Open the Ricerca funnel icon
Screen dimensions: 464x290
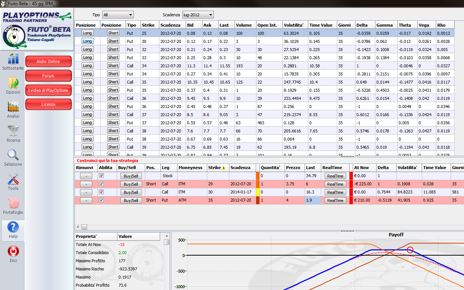pyautogui.click(x=13, y=131)
